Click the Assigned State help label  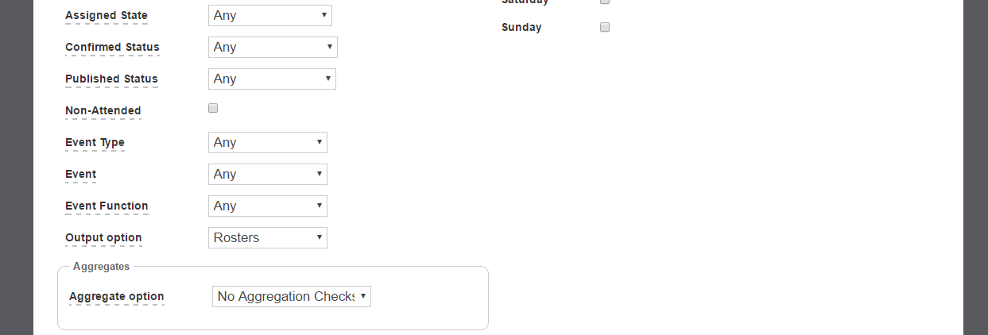pyautogui.click(x=107, y=15)
